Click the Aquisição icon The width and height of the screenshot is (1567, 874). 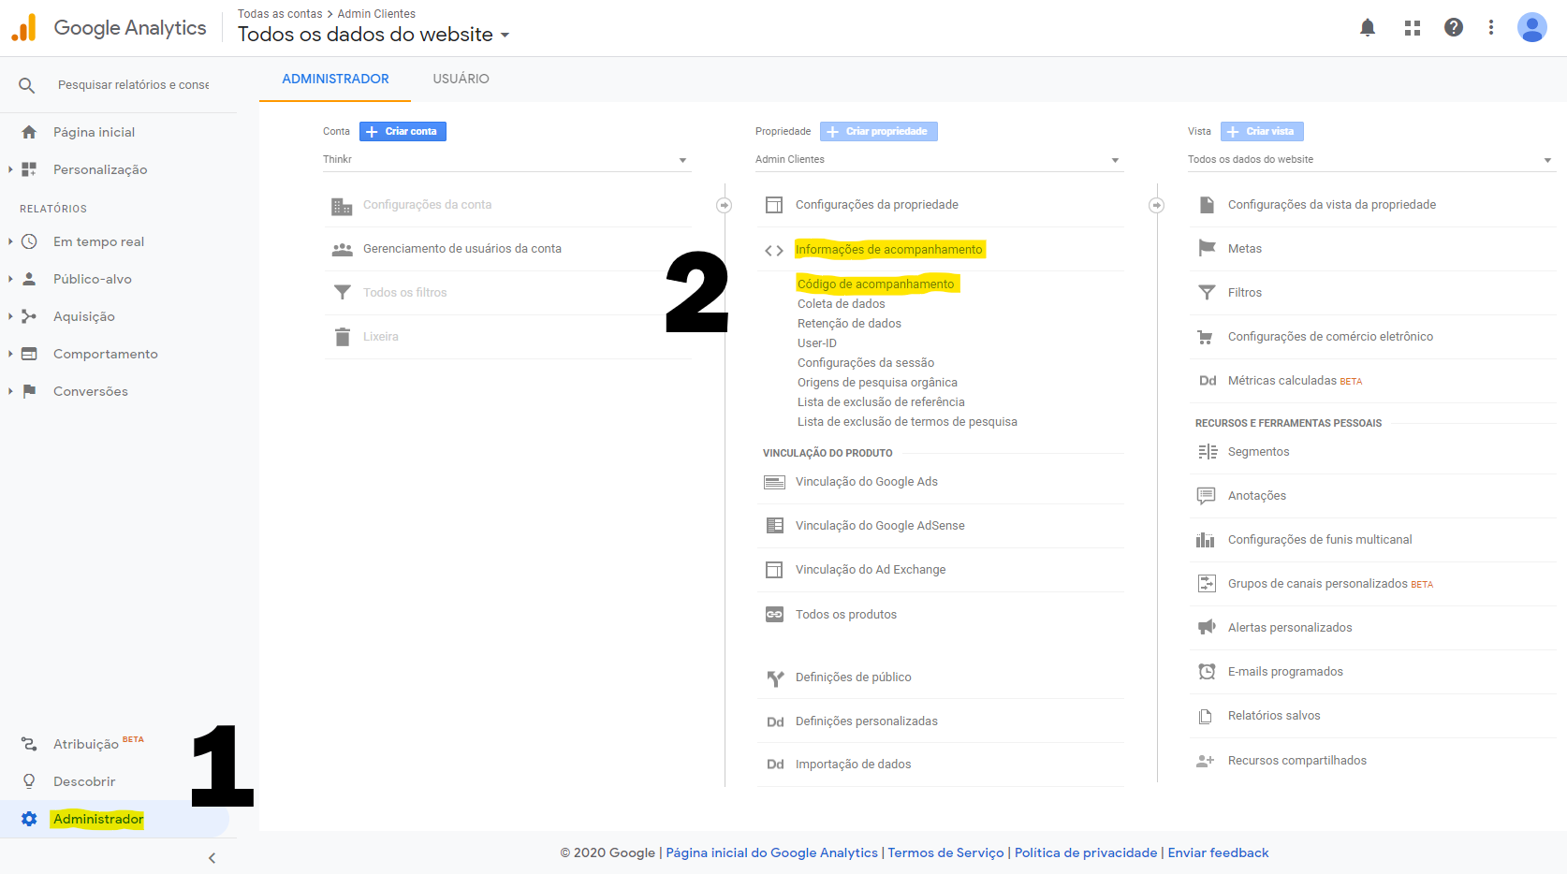pyautogui.click(x=29, y=316)
